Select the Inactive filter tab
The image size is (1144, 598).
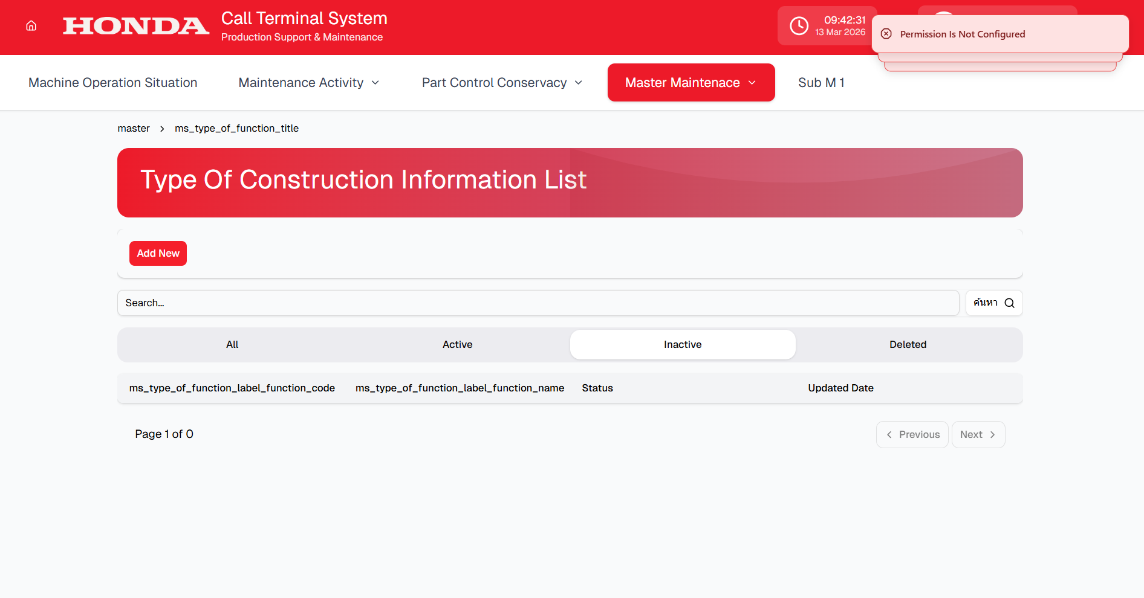[683, 345]
